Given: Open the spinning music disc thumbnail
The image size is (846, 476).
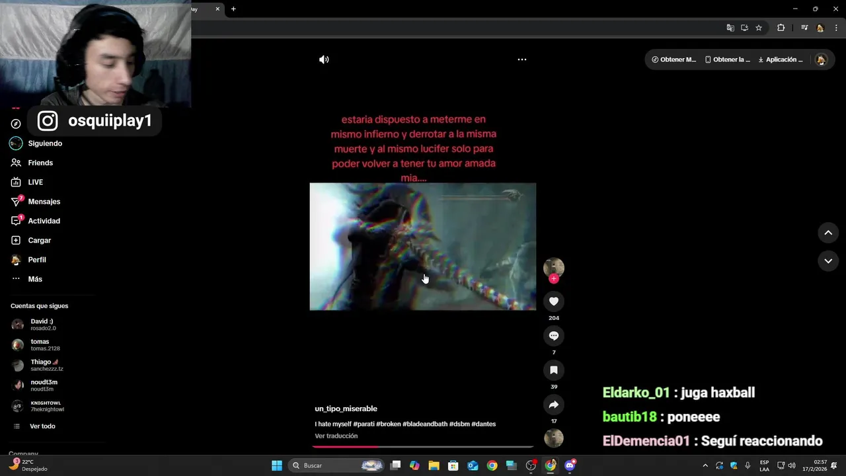Looking at the screenshot, I should 554,438.
